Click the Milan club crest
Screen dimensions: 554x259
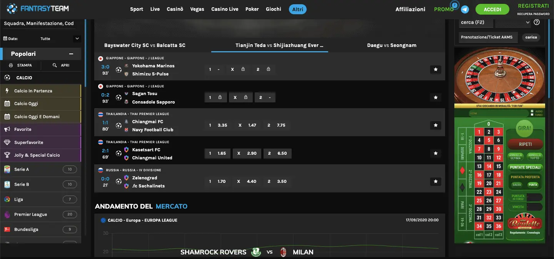284,252
